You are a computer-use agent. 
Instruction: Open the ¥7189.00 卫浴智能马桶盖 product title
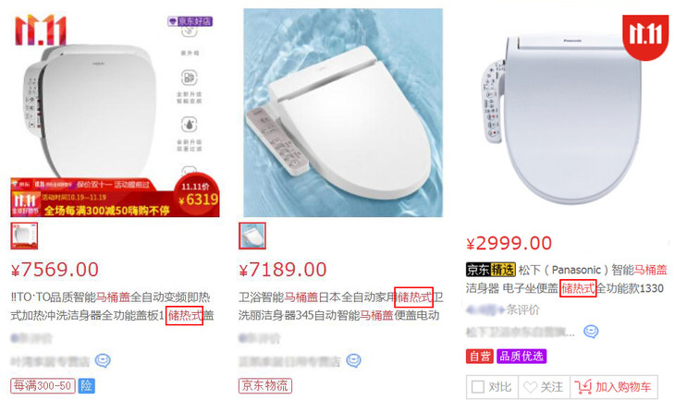tap(341, 306)
